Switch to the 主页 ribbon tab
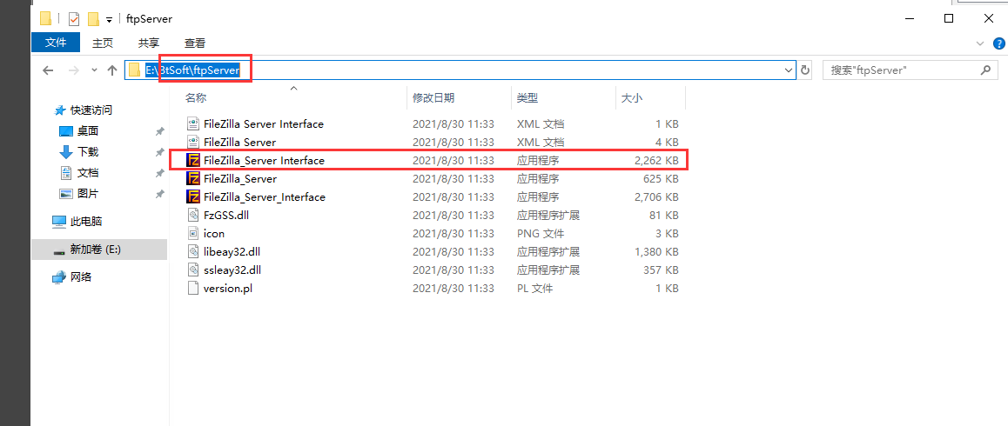1008x426 pixels. (103, 43)
